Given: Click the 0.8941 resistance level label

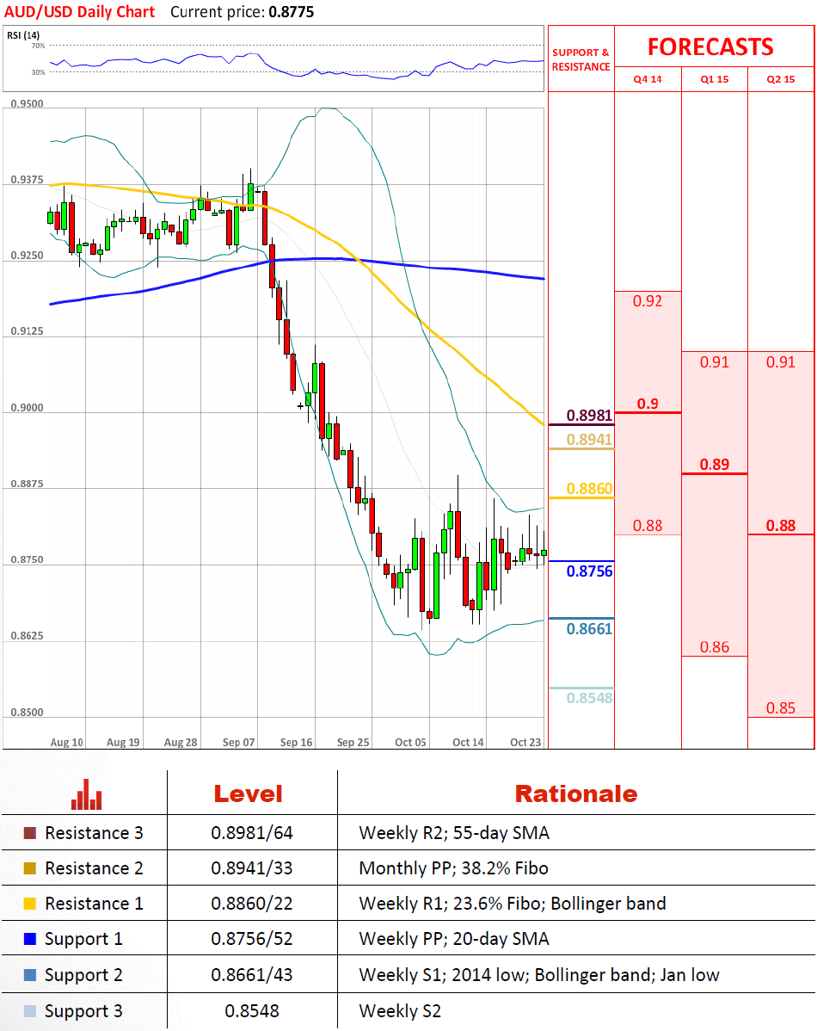Looking at the screenshot, I should 590,439.
